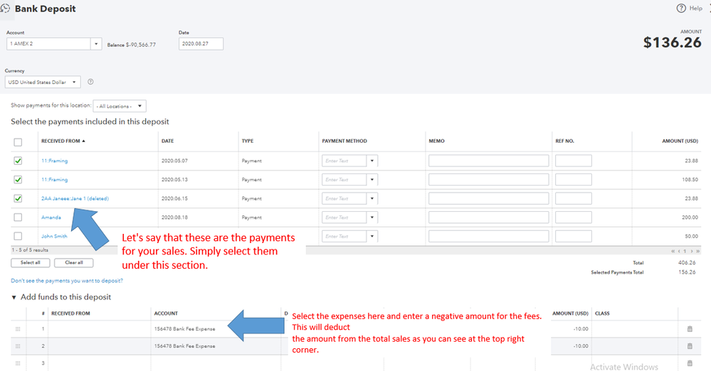Delete line 3 with its trash icon
Image resolution: width=711 pixels, height=371 pixels.
pyautogui.click(x=690, y=363)
